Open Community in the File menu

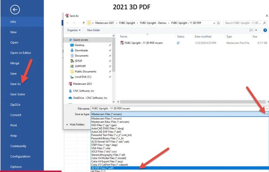[x=18, y=146]
